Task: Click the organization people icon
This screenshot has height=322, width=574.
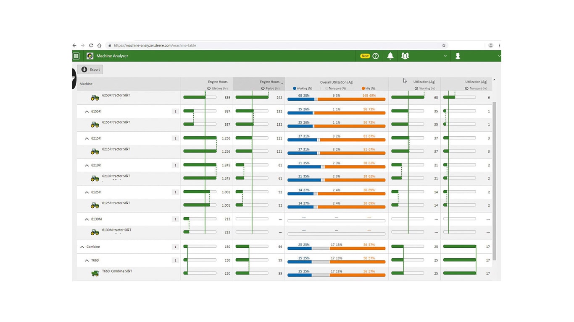Action: [405, 56]
